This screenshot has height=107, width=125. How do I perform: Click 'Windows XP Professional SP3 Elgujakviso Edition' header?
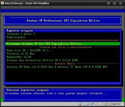[x=63, y=21]
